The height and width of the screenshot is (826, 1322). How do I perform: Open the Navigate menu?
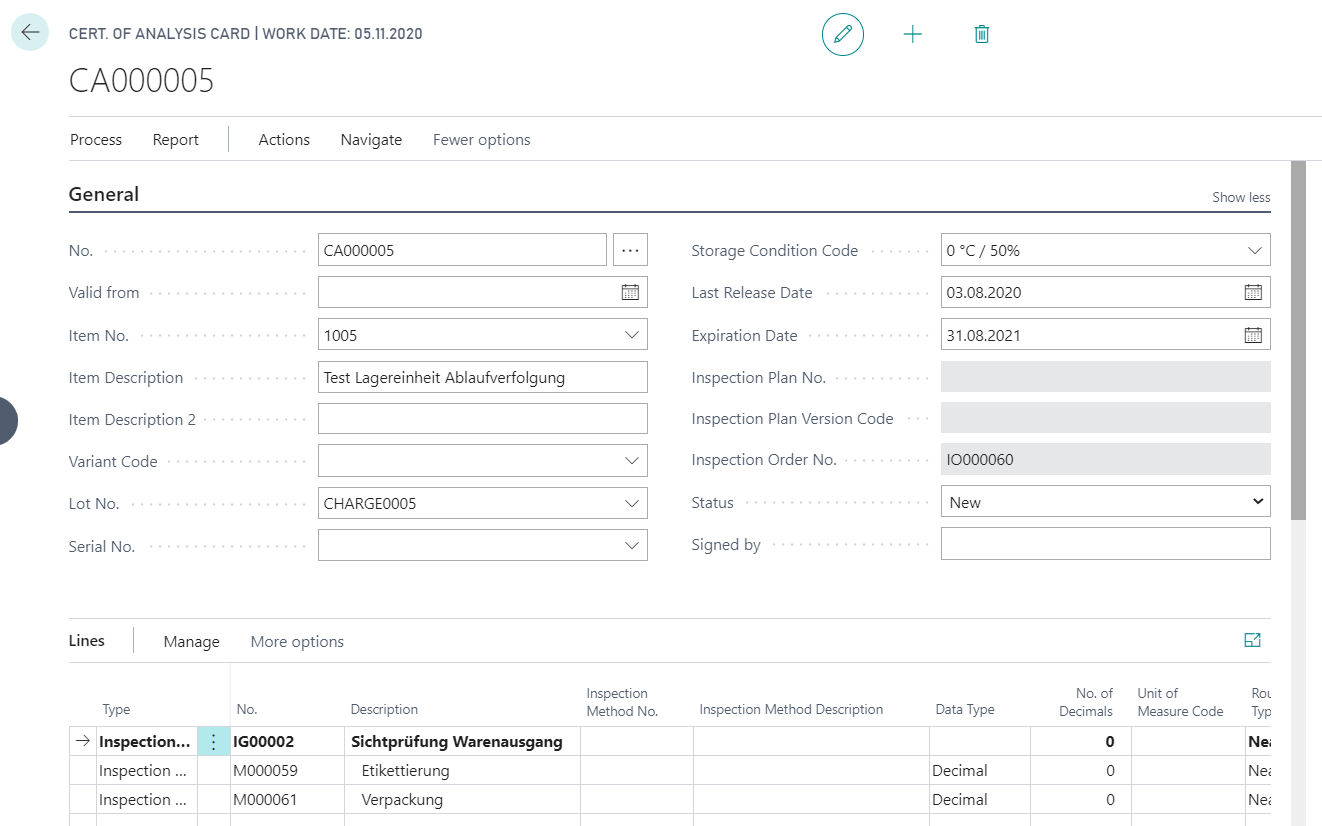tap(371, 140)
